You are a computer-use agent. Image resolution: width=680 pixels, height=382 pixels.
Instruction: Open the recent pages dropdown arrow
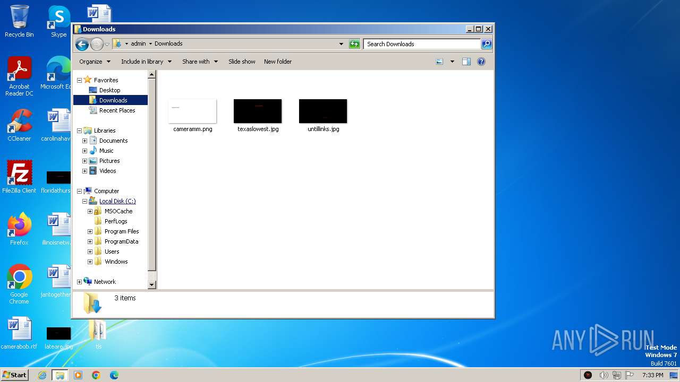pos(107,44)
